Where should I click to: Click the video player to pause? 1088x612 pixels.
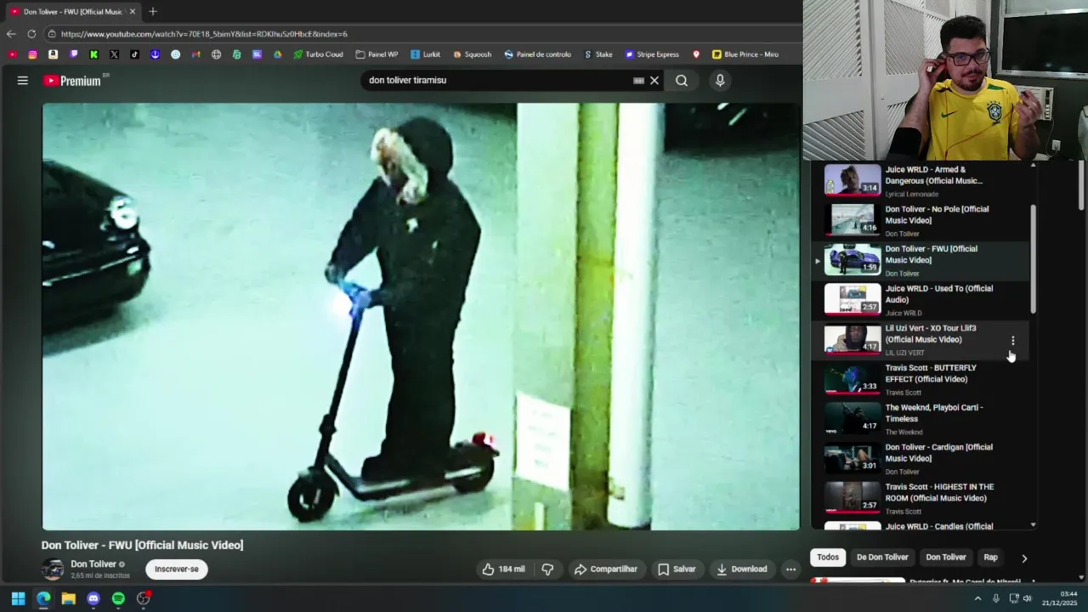421,316
